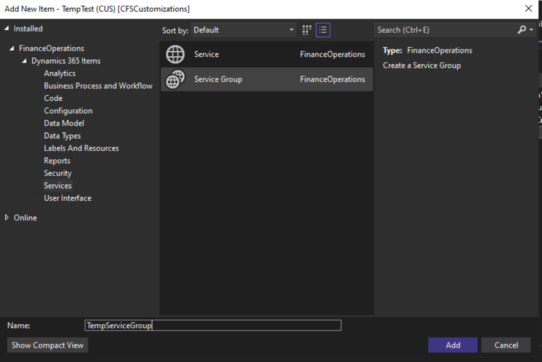Select the Services category
Screen dimensions: 542x362
click(x=58, y=186)
